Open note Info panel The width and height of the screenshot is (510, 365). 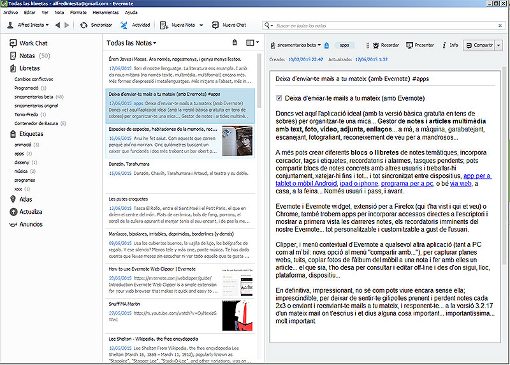(451, 45)
